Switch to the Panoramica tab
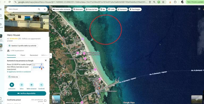 coord(11,55)
